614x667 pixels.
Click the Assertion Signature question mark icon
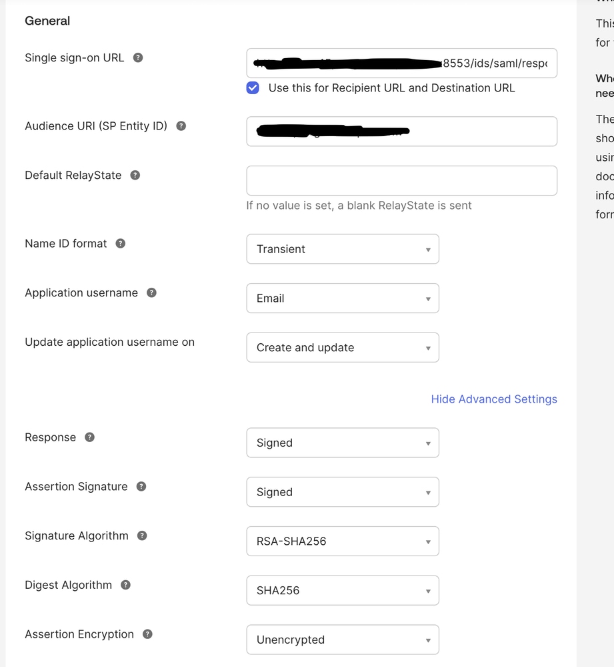pos(141,487)
